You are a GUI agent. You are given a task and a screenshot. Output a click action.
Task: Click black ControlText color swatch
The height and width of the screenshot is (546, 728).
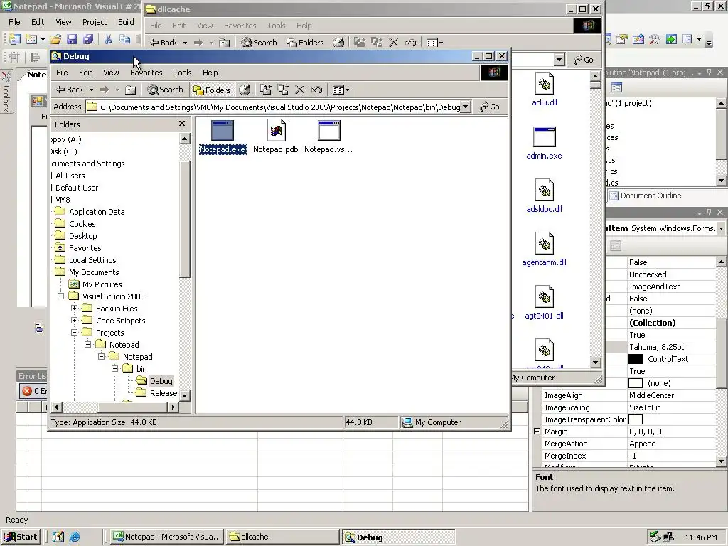635,359
